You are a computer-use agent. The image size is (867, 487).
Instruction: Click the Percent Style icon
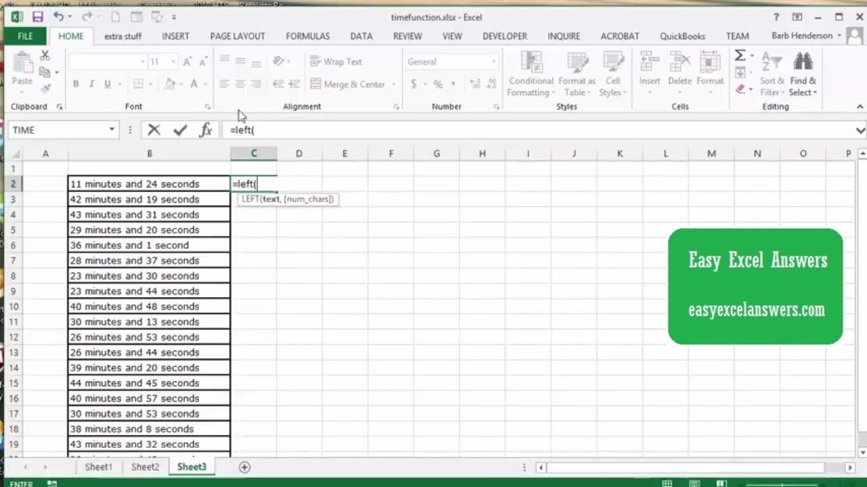coord(438,84)
